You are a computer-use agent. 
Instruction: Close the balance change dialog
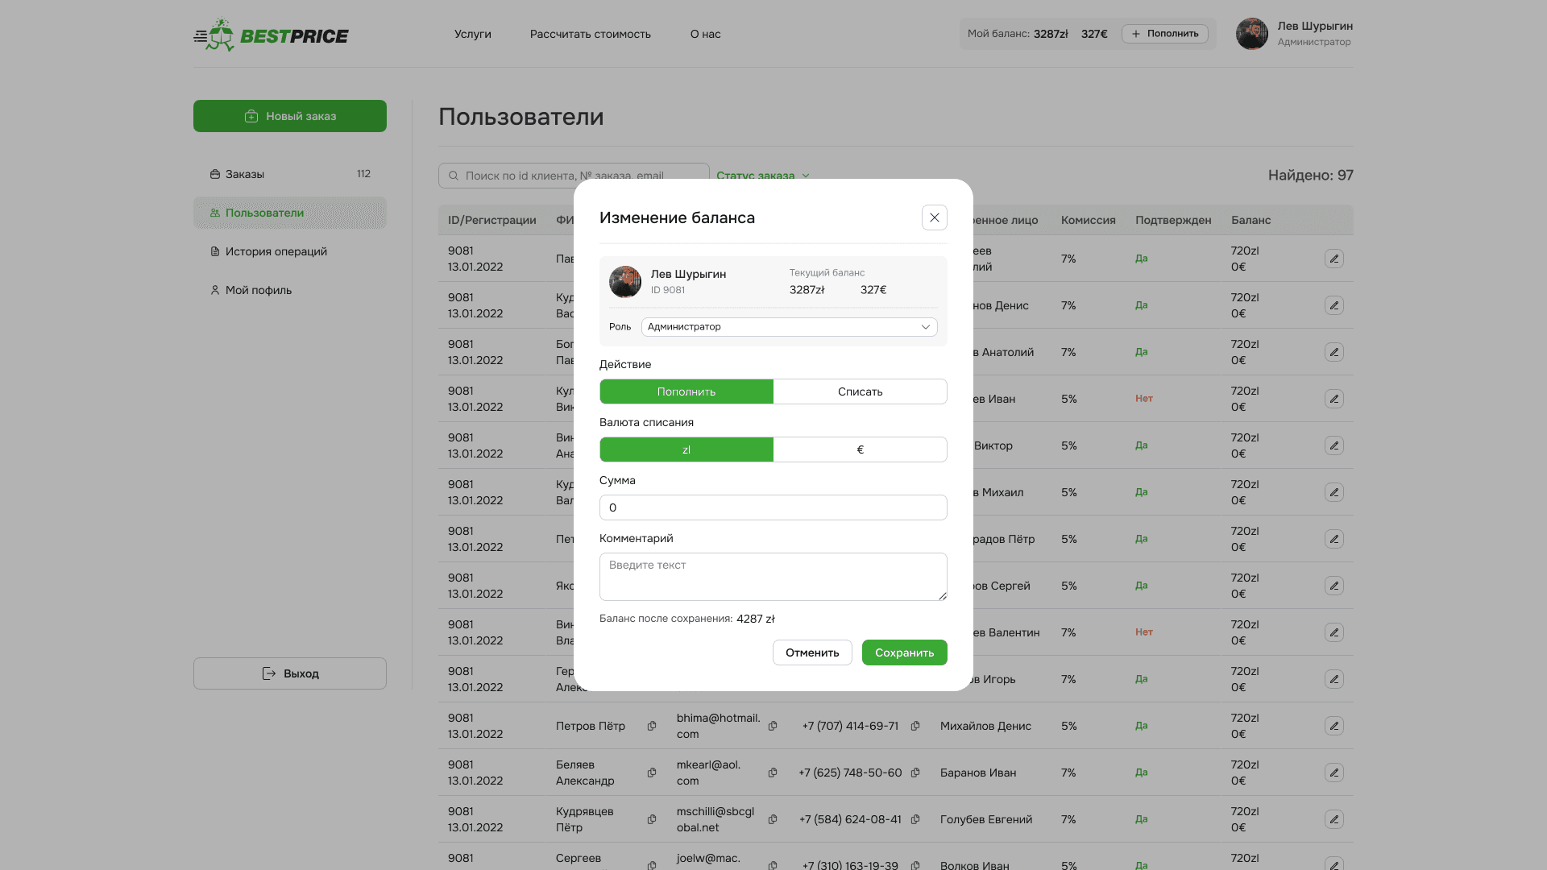point(934,217)
